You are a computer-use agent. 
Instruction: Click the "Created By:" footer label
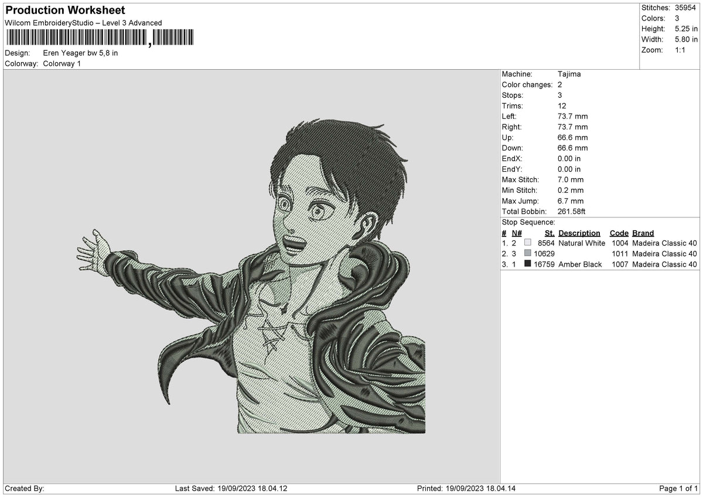tap(24, 489)
